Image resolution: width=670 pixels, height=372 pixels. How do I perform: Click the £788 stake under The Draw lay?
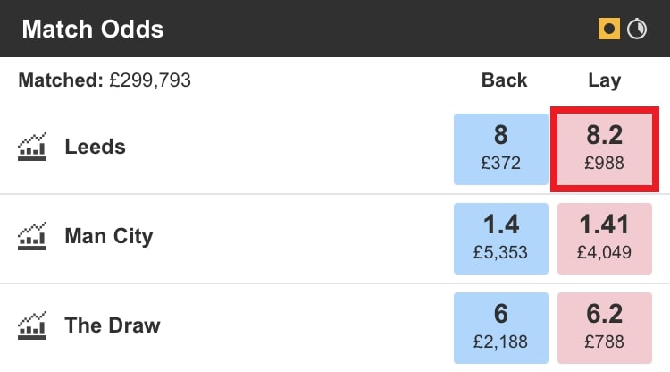tap(605, 342)
